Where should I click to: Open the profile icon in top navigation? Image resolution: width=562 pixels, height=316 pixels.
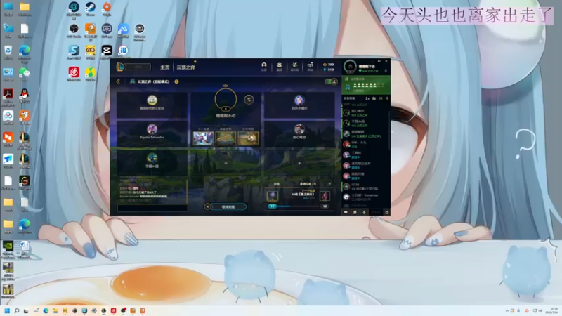pos(264,67)
